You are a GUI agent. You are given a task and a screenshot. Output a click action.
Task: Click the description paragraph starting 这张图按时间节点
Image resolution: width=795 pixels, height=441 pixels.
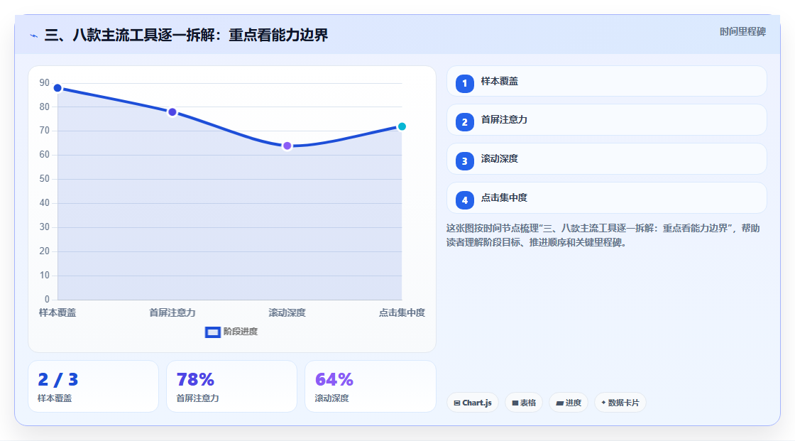pos(603,236)
